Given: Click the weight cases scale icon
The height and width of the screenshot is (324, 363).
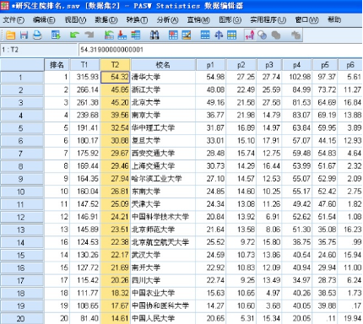Looking at the screenshot, I should pos(219,35).
